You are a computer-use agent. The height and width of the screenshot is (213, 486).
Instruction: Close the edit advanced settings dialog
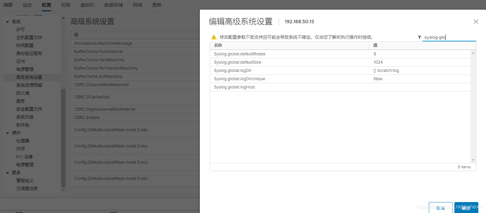point(476,22)
